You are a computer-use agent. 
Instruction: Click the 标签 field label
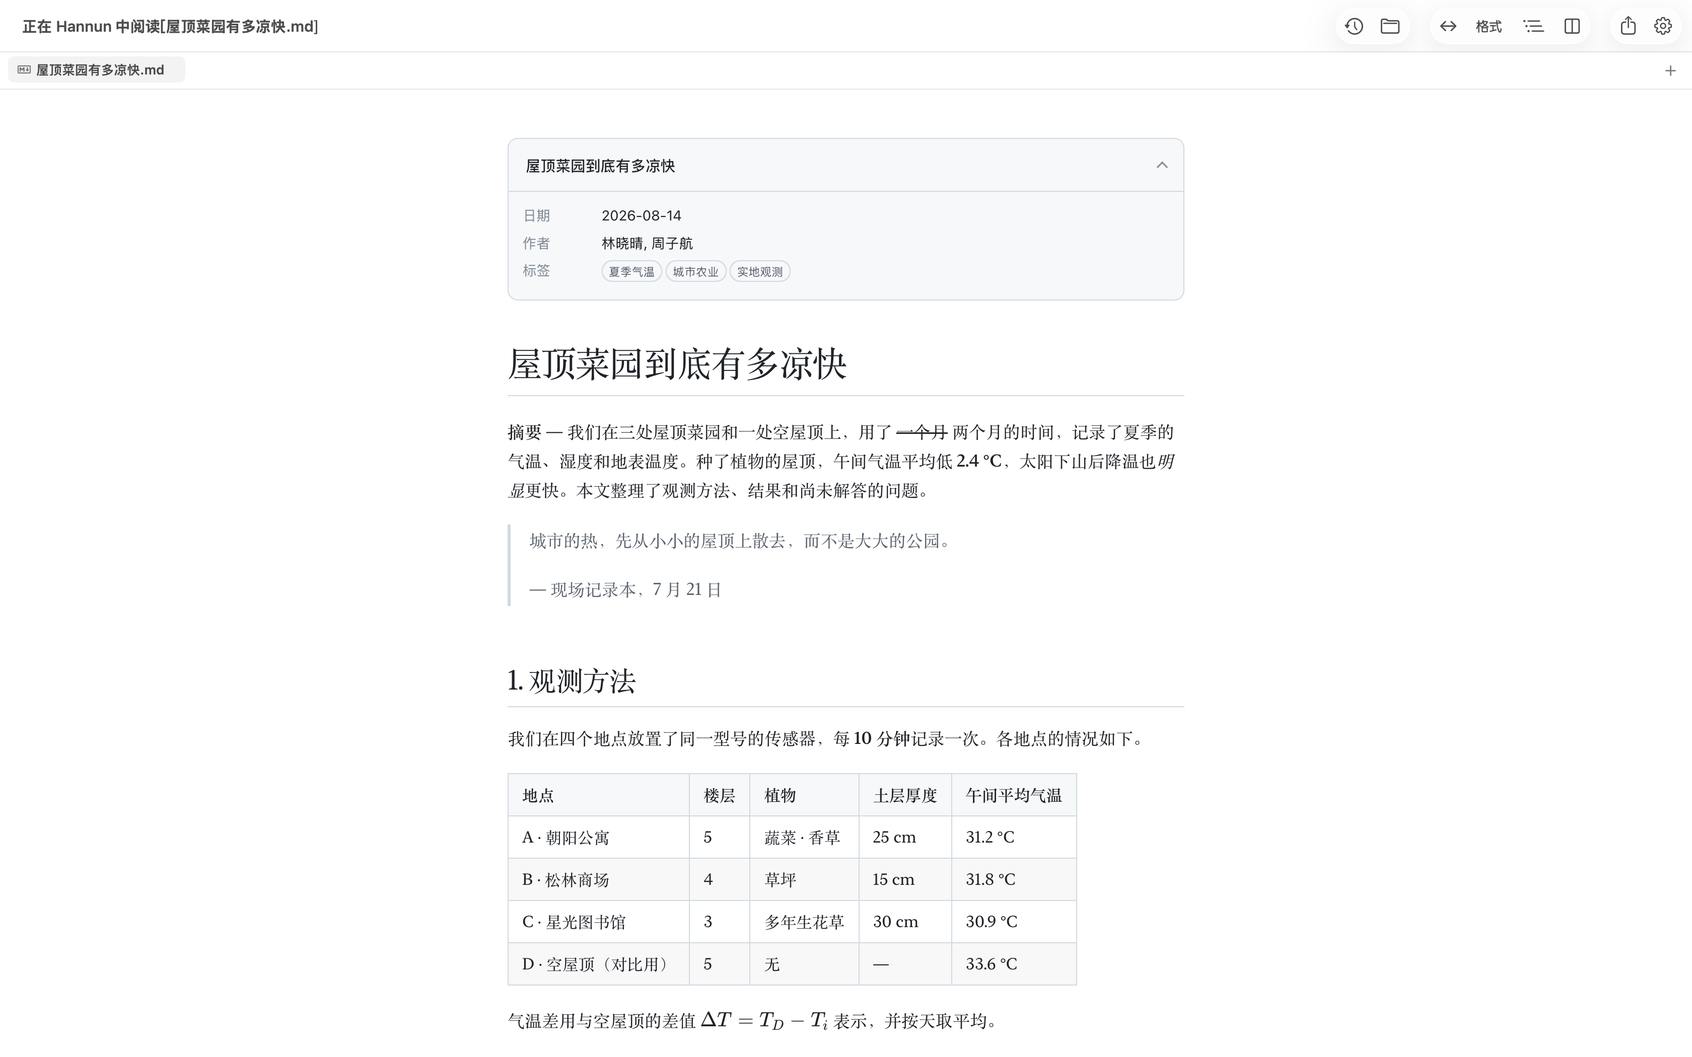[x=536, y=271]
